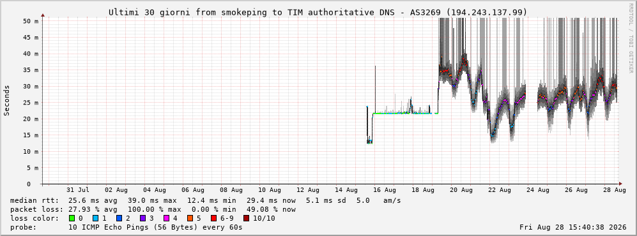Click the dark red 10/10 loss swatch

tap(246, 218)
